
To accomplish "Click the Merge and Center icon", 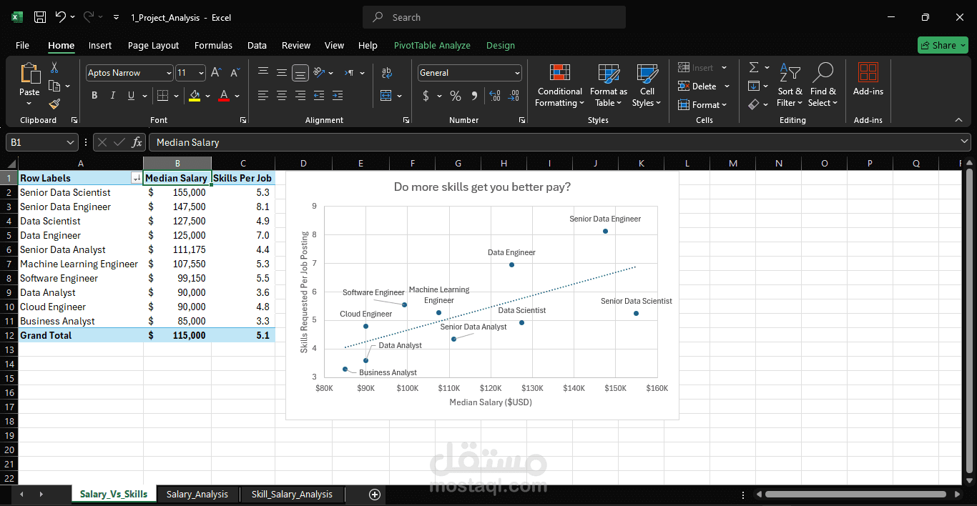I will [386, 95].
